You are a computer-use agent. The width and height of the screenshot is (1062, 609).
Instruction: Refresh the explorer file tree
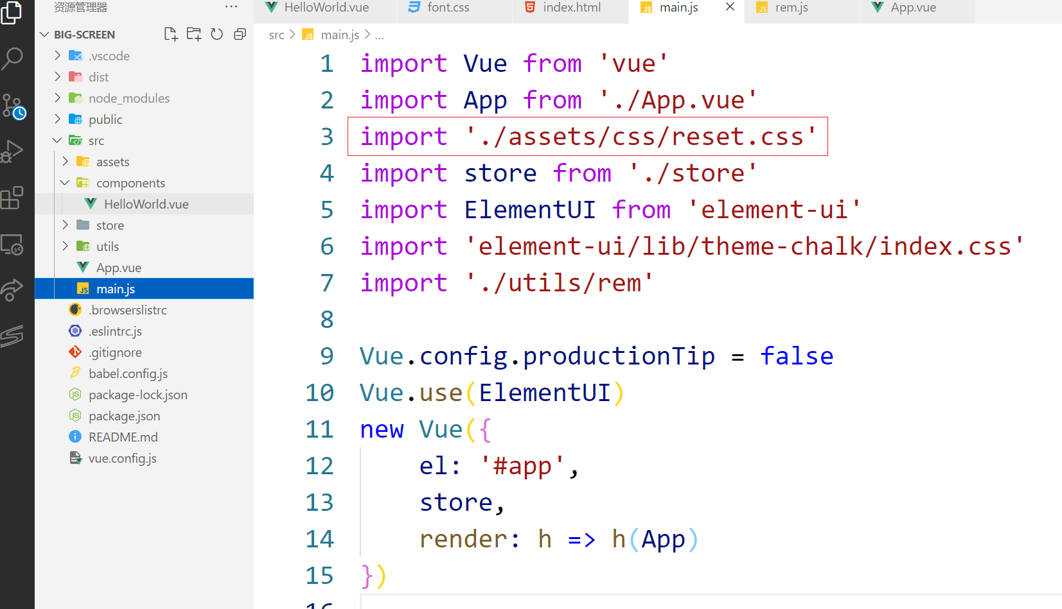click(217, 34)
